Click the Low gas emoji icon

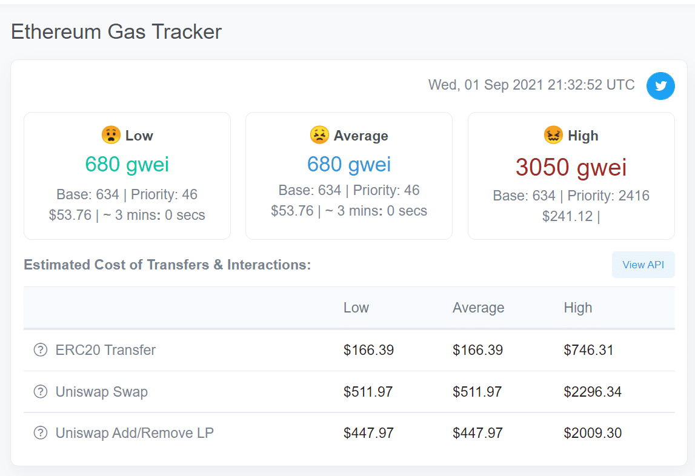(111, 135)
